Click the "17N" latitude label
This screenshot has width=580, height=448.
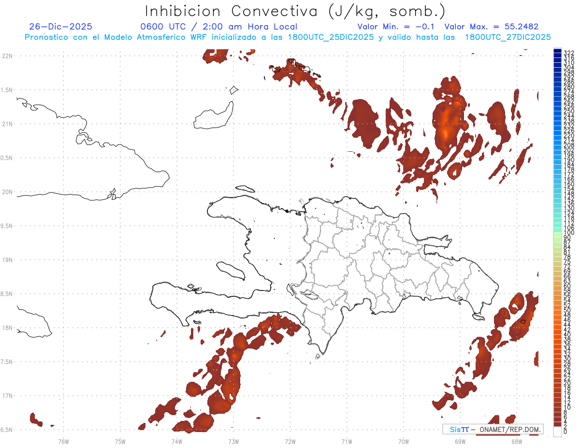(x=7, y=396)
